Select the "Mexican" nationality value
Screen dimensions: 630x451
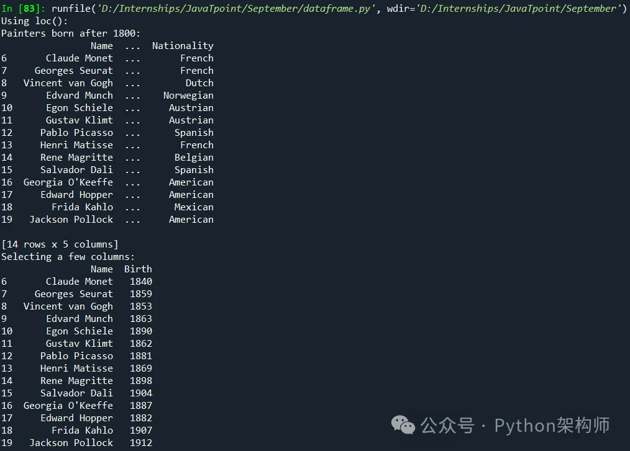pyautogui.click(x=194, y=207)
